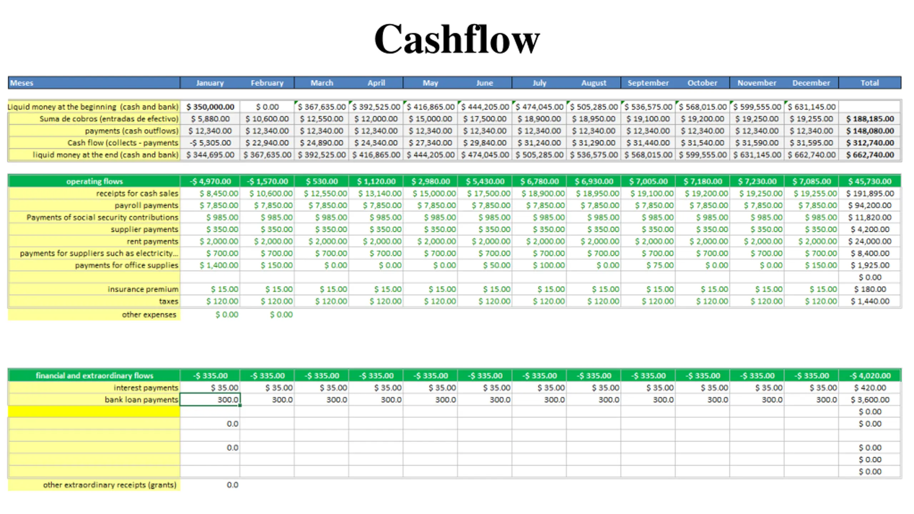Select the January column header

[210, 83]
